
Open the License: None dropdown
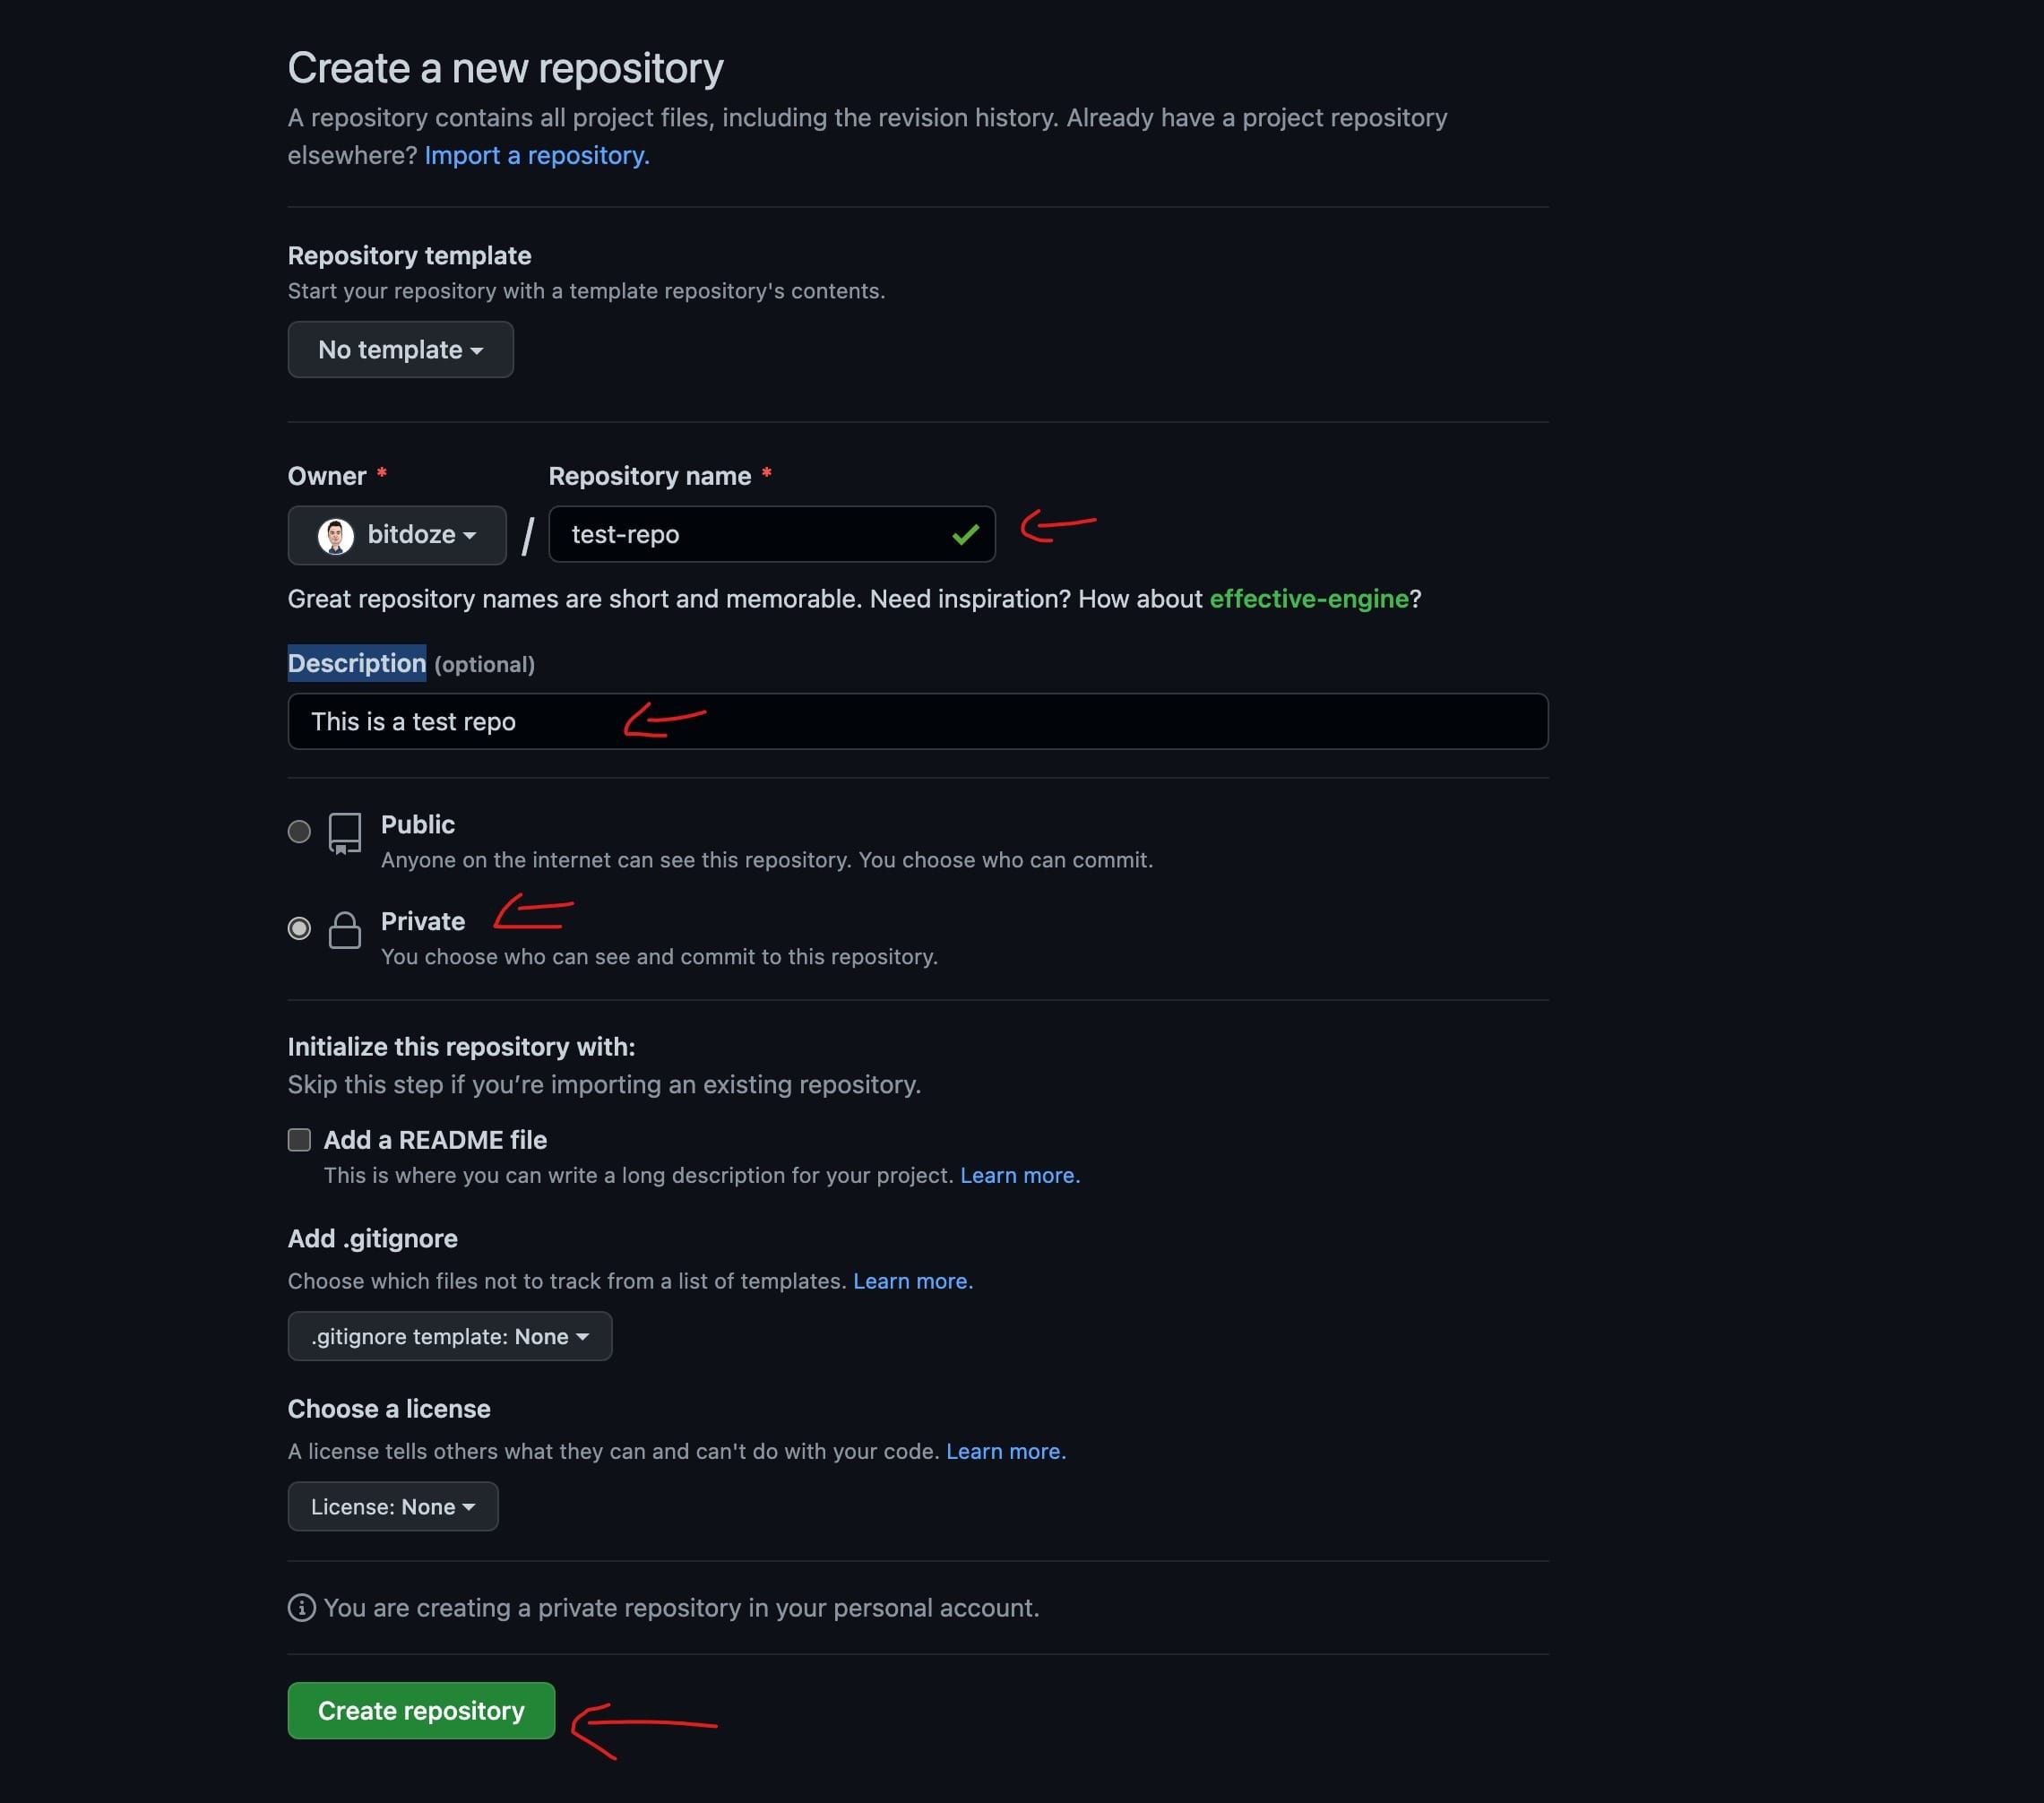(392, 1506)
